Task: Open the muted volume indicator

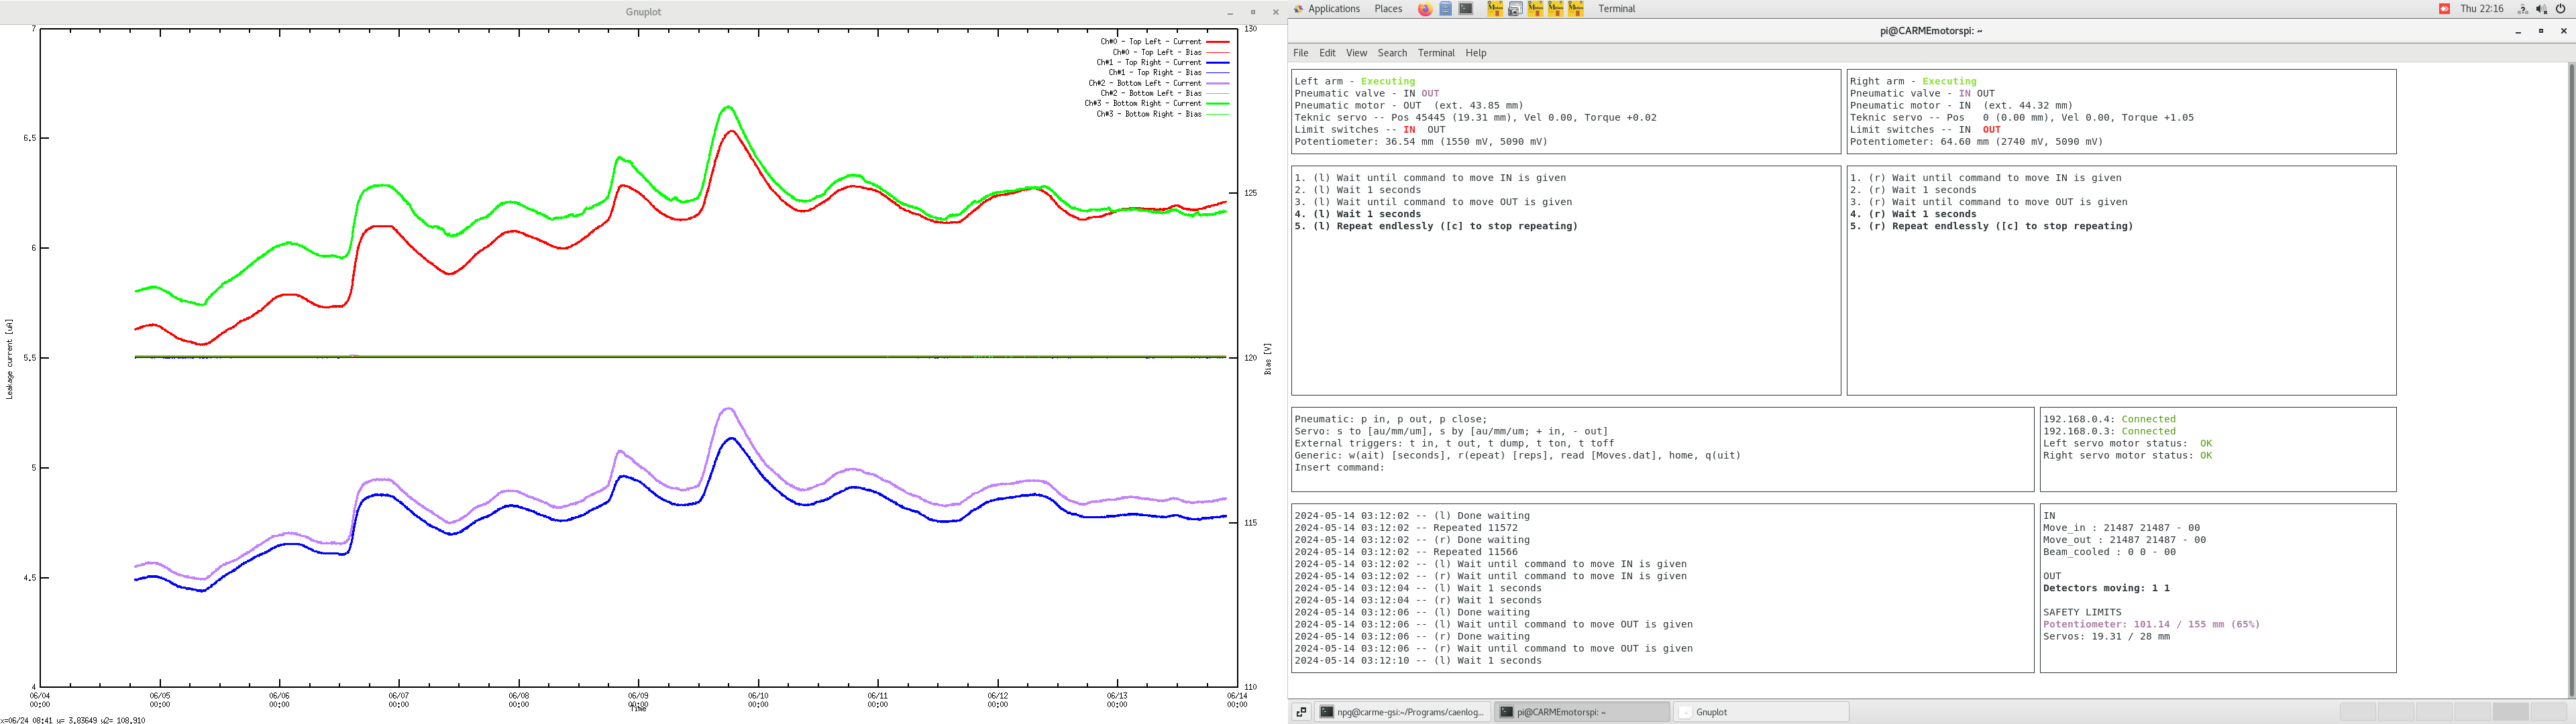Action: pyautogui.click(x=2541, y=9)
